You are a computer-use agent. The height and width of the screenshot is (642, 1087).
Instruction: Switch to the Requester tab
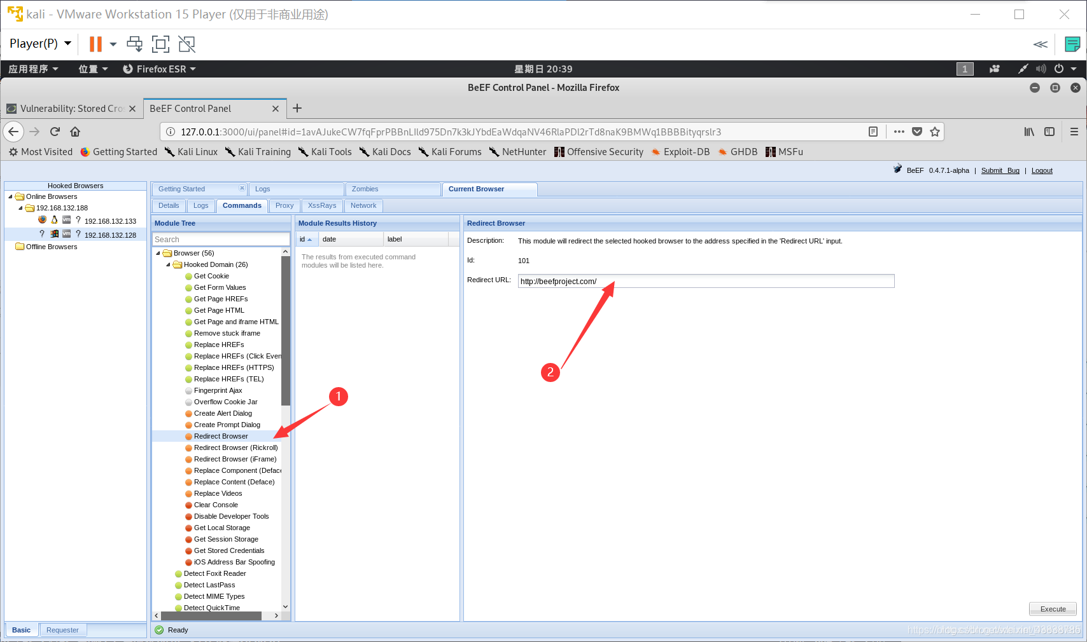(62, 630)
